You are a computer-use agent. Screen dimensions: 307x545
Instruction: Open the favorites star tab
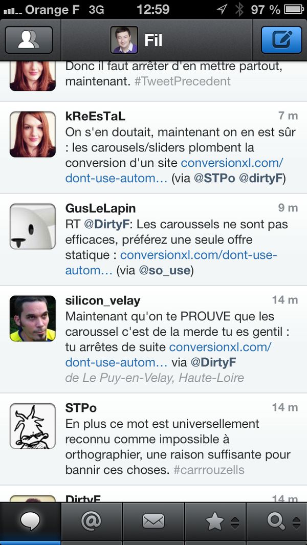click(x=214, y=522)
